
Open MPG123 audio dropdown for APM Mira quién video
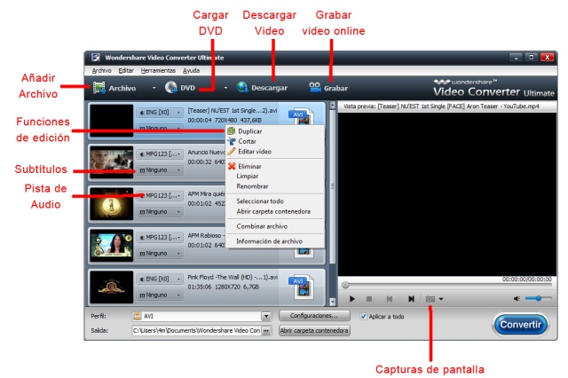[x=160, y=195]
